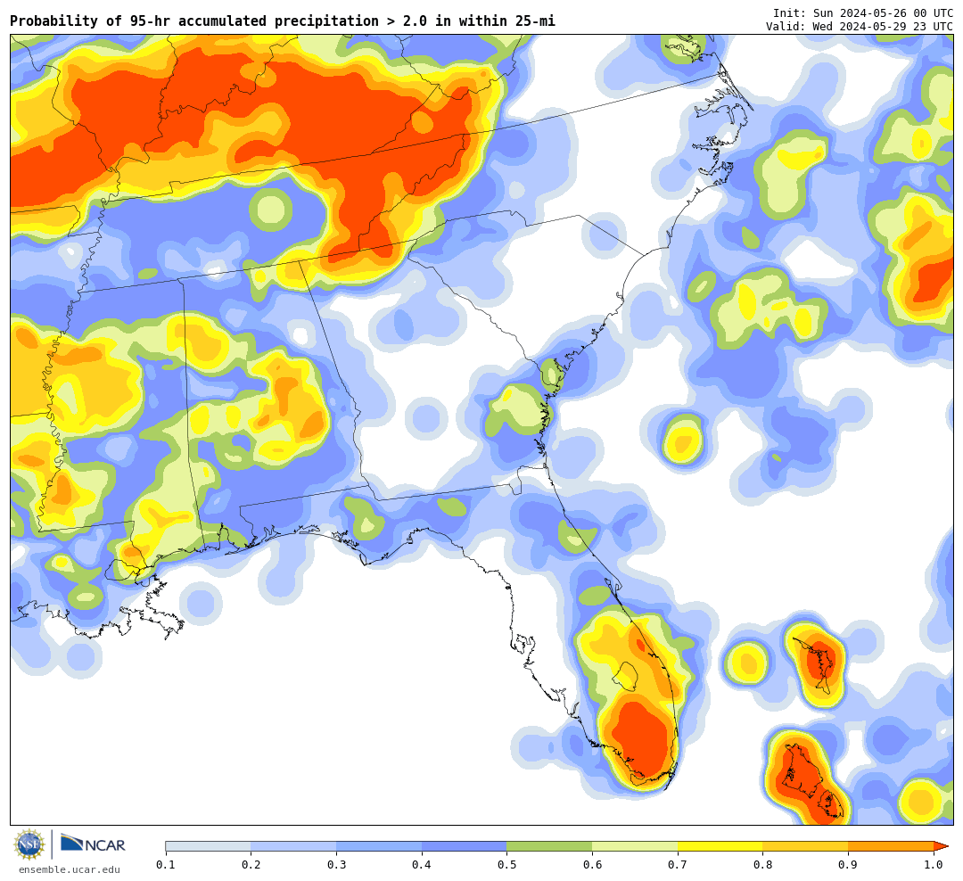The height and width of the screenshot is (881, 963).
Task: Click the 0.6–0.7 pale yellow-green colorbar segment
Action: click(x=635, y=846)
